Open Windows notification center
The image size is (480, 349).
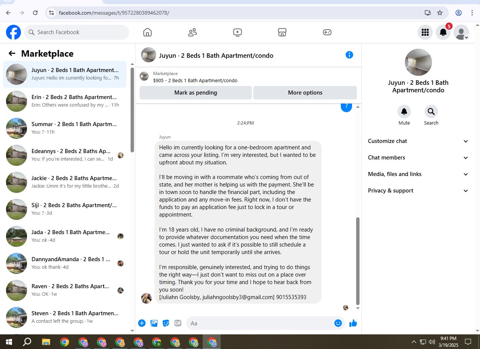click(x=468, y=342)
